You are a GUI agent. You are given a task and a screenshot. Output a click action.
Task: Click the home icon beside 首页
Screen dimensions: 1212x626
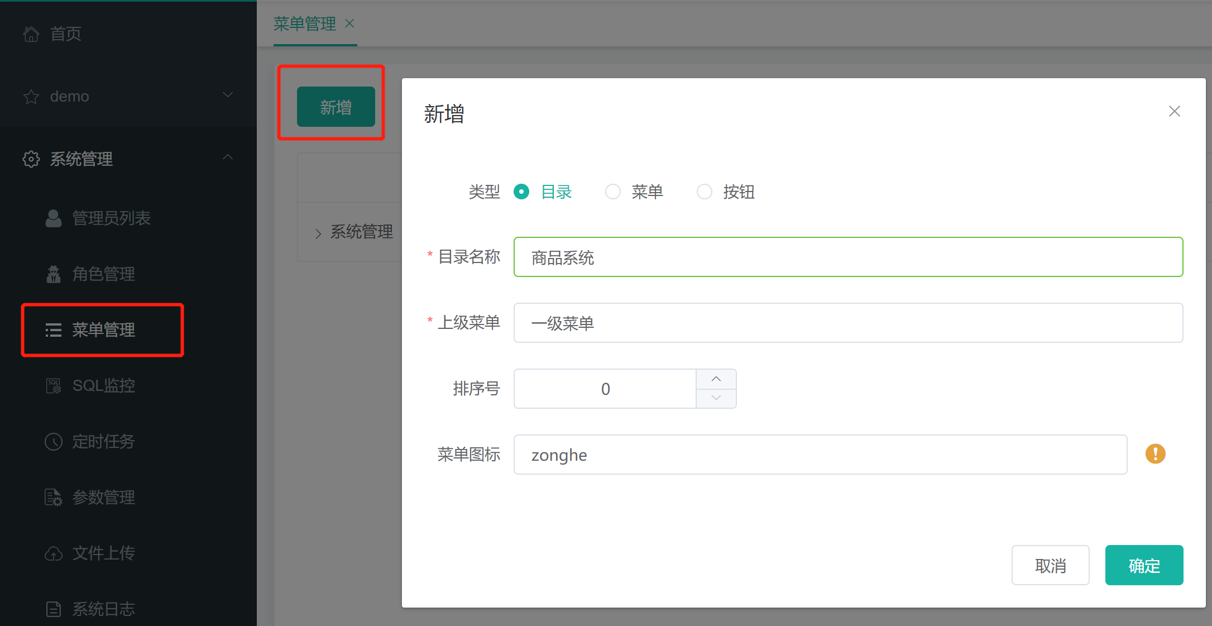coord(31,34)
